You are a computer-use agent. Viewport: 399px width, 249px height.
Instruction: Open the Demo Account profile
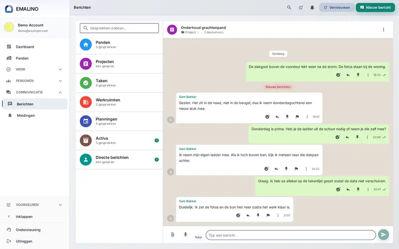(34, 27)
